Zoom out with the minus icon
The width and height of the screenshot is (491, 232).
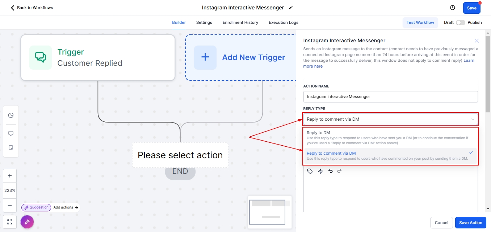10,205
